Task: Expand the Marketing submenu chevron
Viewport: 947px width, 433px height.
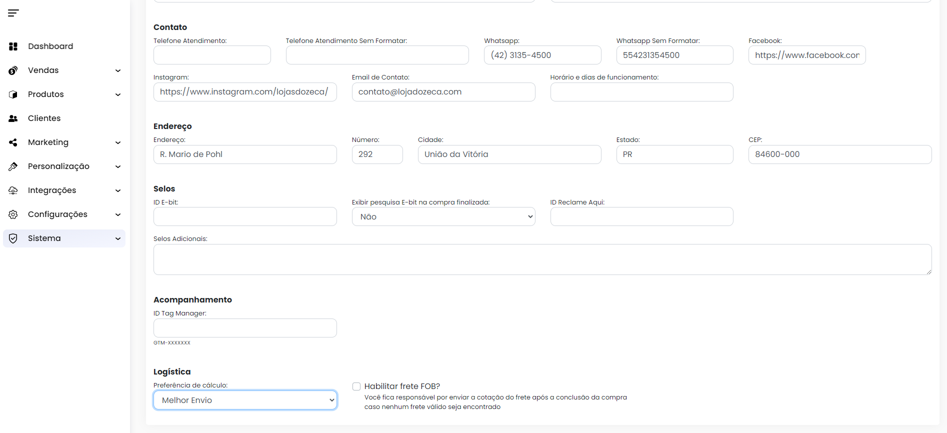Action: click(x=118, y=142)
